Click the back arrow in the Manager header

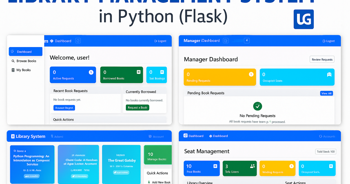[x=247, y=41]
